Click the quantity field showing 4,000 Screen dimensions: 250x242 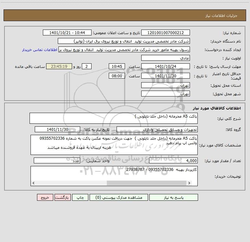[x=173, y=161]
